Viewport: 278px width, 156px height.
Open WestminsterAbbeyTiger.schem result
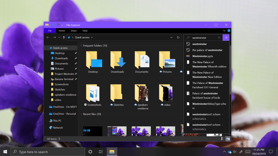click(x=206, y=106)
